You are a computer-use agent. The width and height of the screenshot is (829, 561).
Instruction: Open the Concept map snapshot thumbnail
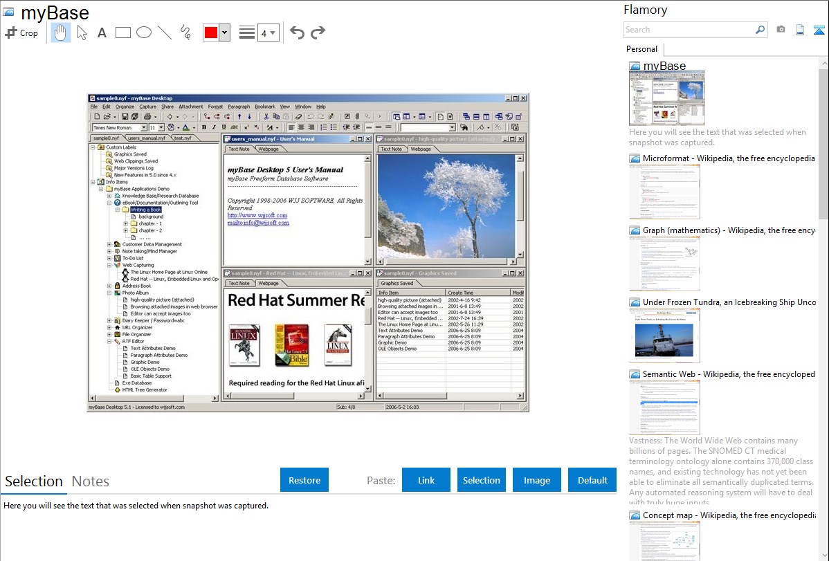pos(664,541)
